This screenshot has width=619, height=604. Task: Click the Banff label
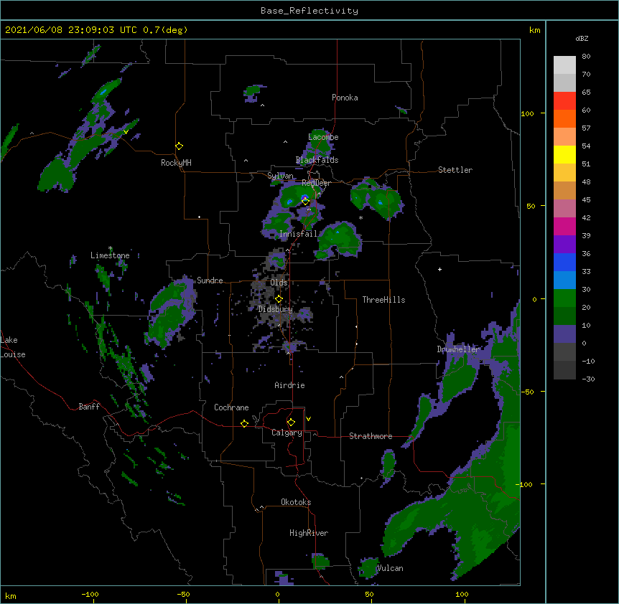pyautogui.click(x=89, y=407)
